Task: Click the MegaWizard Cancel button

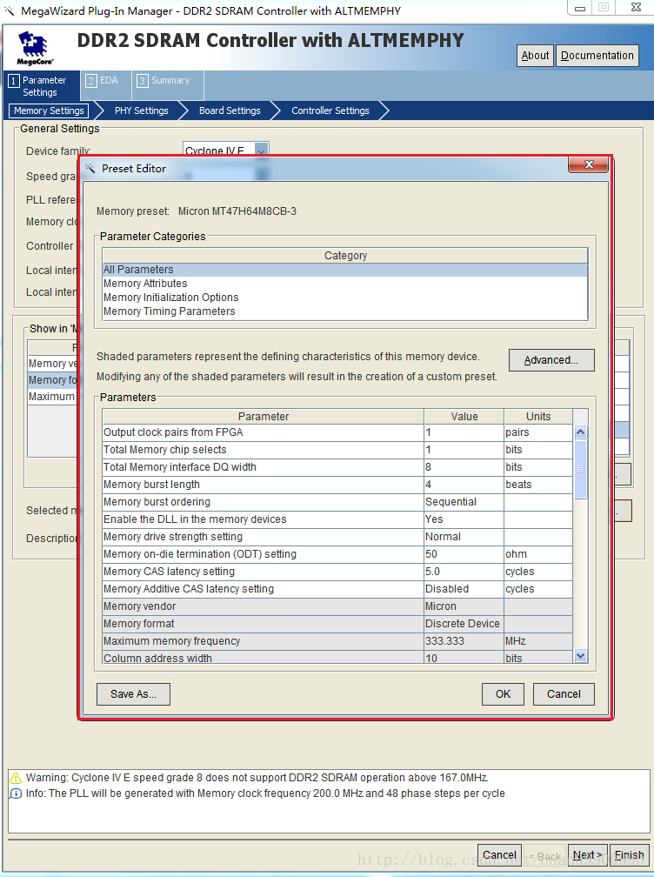Action: click(499, 855)
